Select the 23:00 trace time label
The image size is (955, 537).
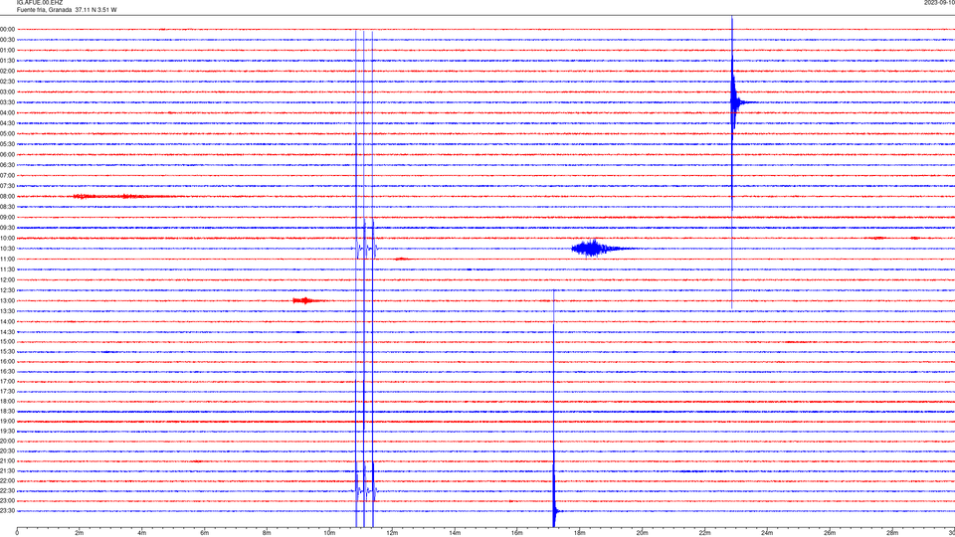7,501
